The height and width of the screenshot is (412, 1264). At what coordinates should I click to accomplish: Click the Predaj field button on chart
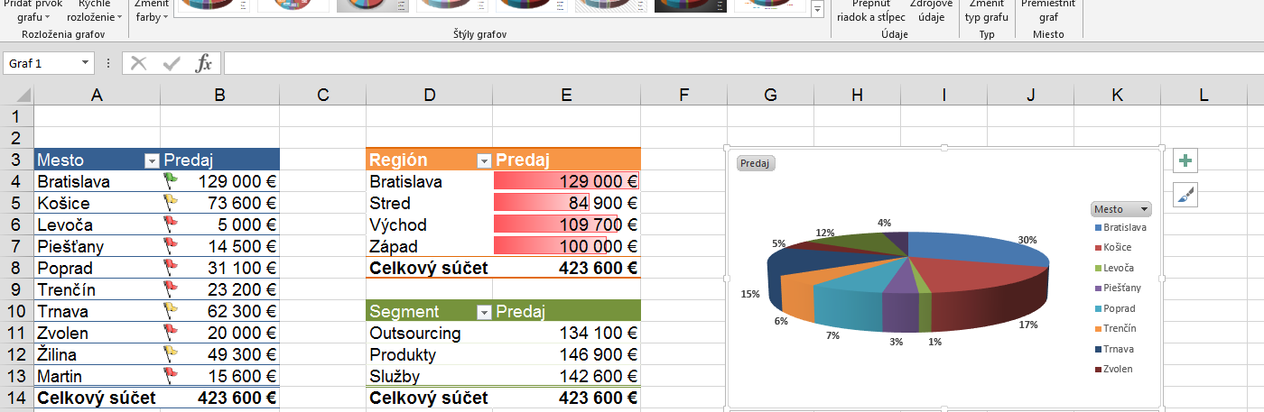click(756, 164)
